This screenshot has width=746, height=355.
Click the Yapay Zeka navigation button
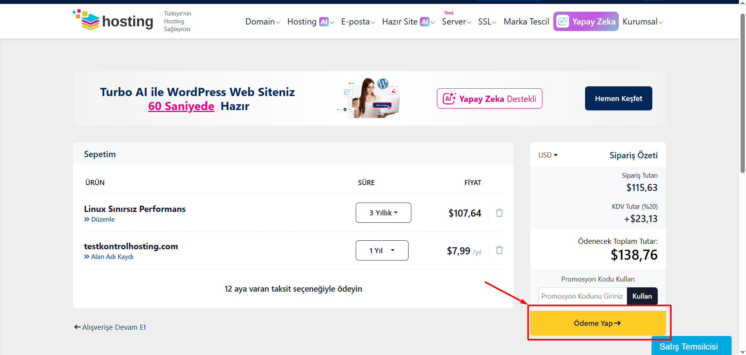coord(586,21)
